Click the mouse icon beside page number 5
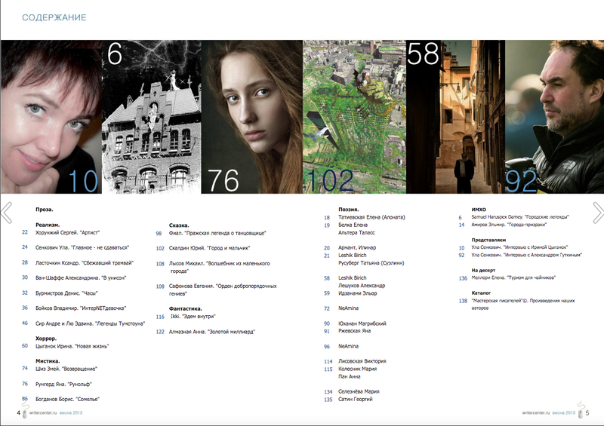The width and height of the screenshot is (604, 426). coord(581,412)
